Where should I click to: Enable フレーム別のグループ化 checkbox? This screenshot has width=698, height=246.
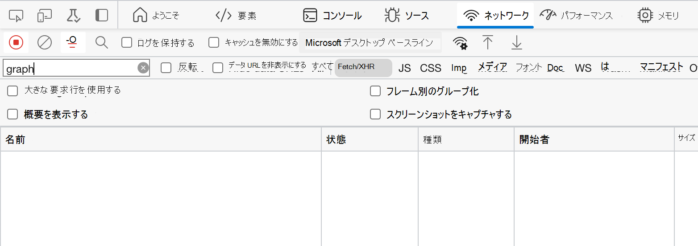tap(375, 91)
